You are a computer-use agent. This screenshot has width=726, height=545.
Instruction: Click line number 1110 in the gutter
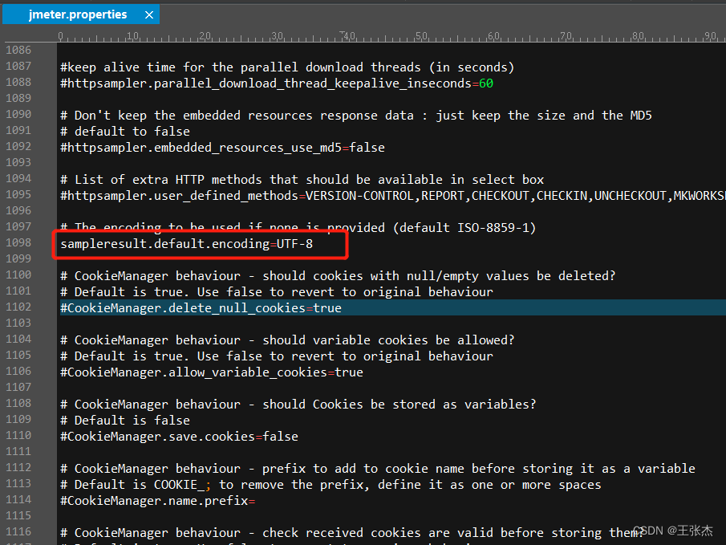tap(18, 437)
